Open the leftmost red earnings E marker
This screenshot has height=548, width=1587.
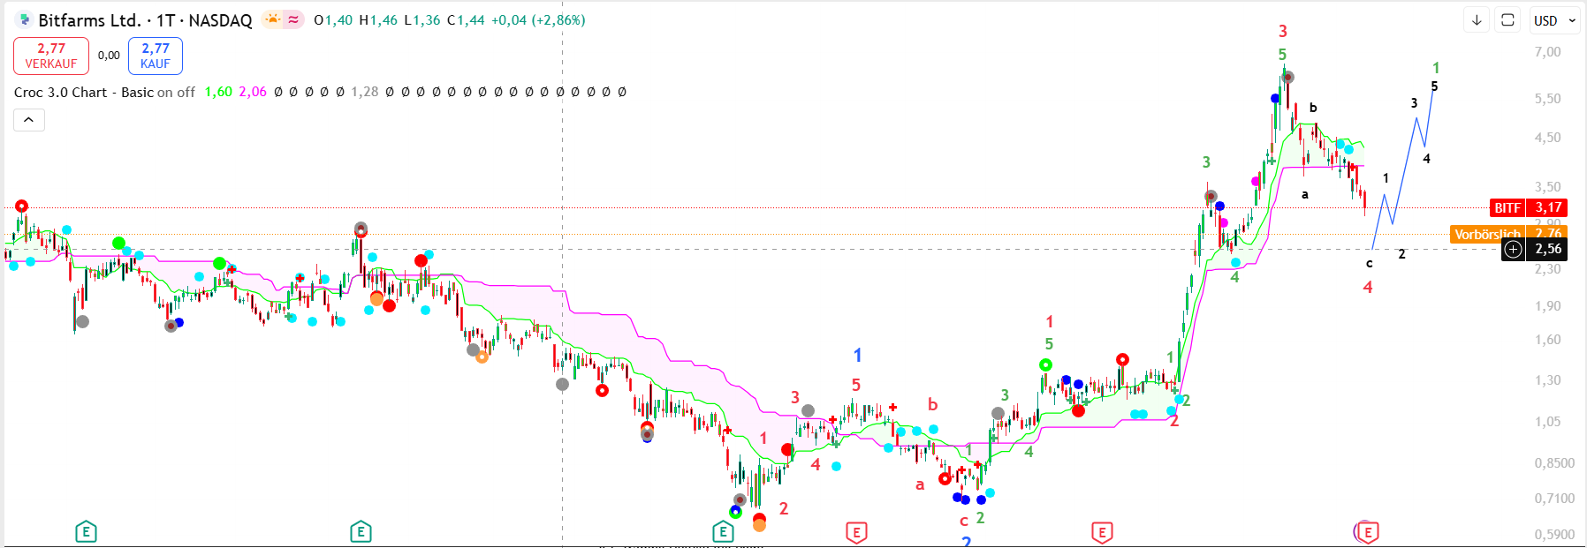tap(856, 532)
